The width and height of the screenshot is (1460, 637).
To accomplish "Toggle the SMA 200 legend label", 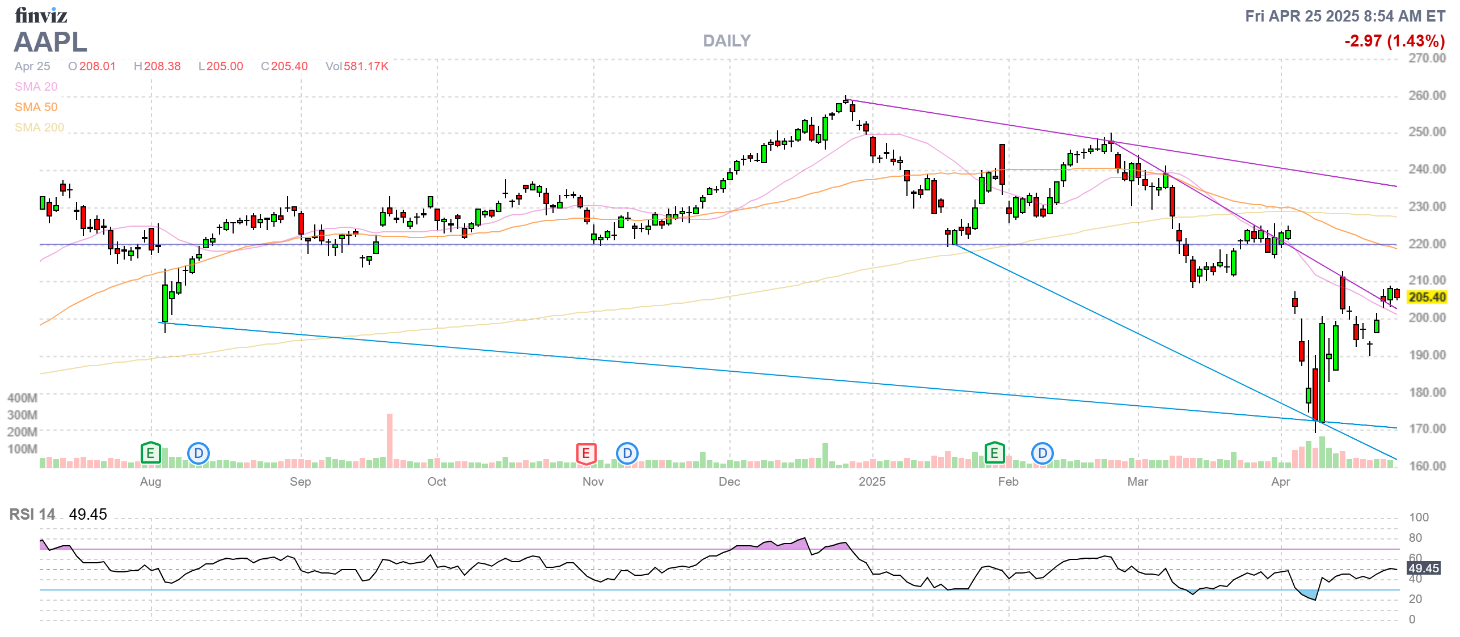I will 39,128.
